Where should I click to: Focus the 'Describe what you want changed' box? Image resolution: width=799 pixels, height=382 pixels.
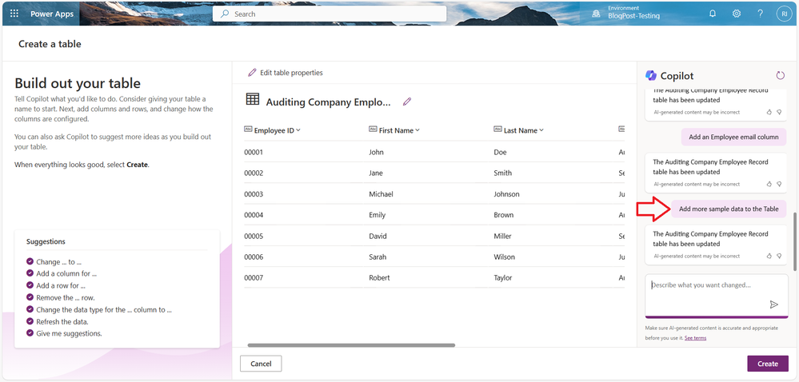717,296
